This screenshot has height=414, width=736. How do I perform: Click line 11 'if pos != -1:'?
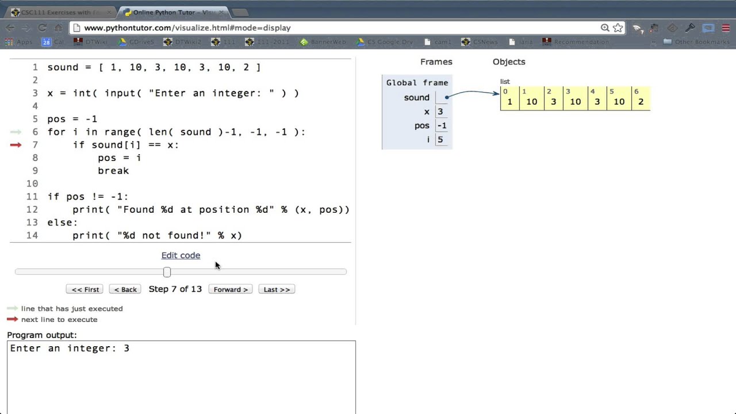point(88,197)
